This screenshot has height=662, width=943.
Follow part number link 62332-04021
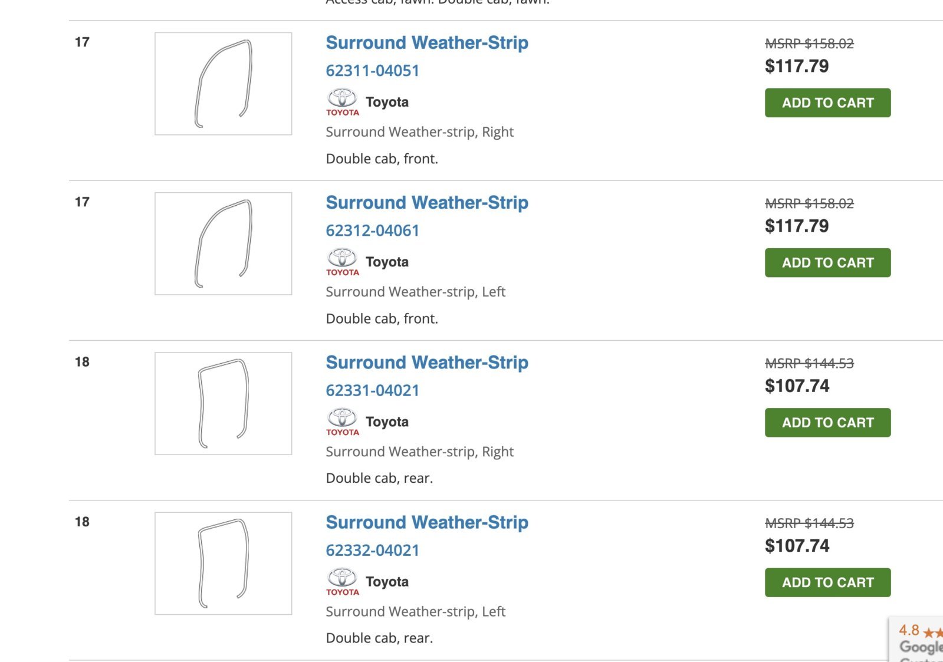tap(373, 550)
